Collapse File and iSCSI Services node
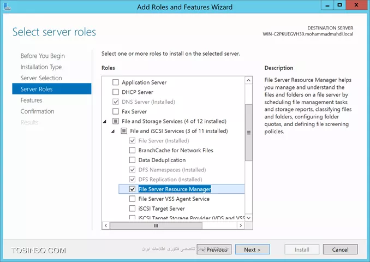The image size is (370, 262). [x=113, y=131]
